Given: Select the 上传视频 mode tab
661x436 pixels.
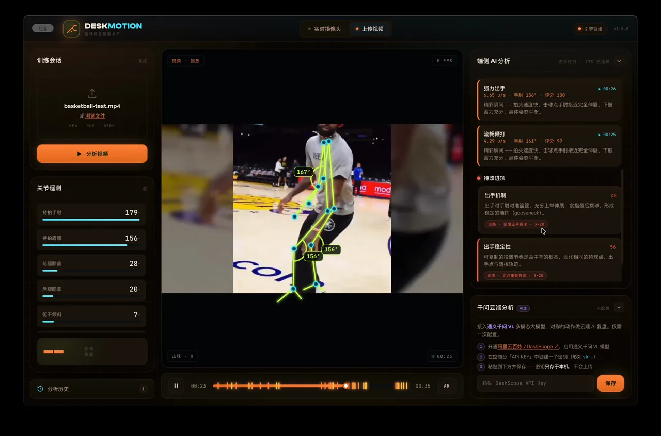Looking at the screenshot, I should pyautogui.click(x=369, y=29).
